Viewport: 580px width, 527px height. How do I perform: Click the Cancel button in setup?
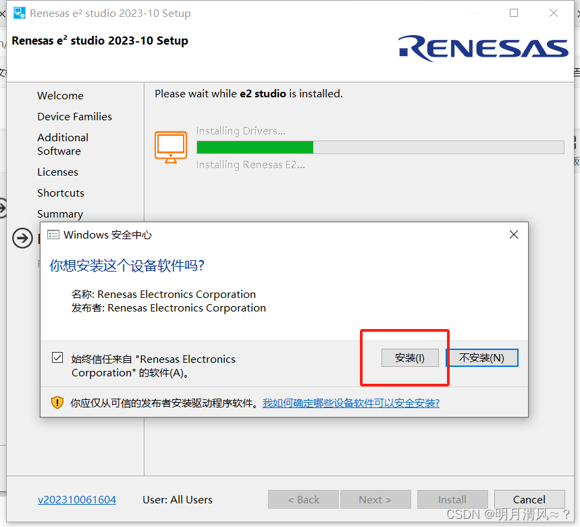click(529, 499)
